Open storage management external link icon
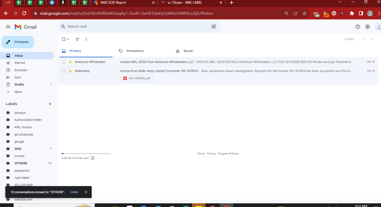The height and width of the screenshot is (207, 381). (x=93, y=158)
